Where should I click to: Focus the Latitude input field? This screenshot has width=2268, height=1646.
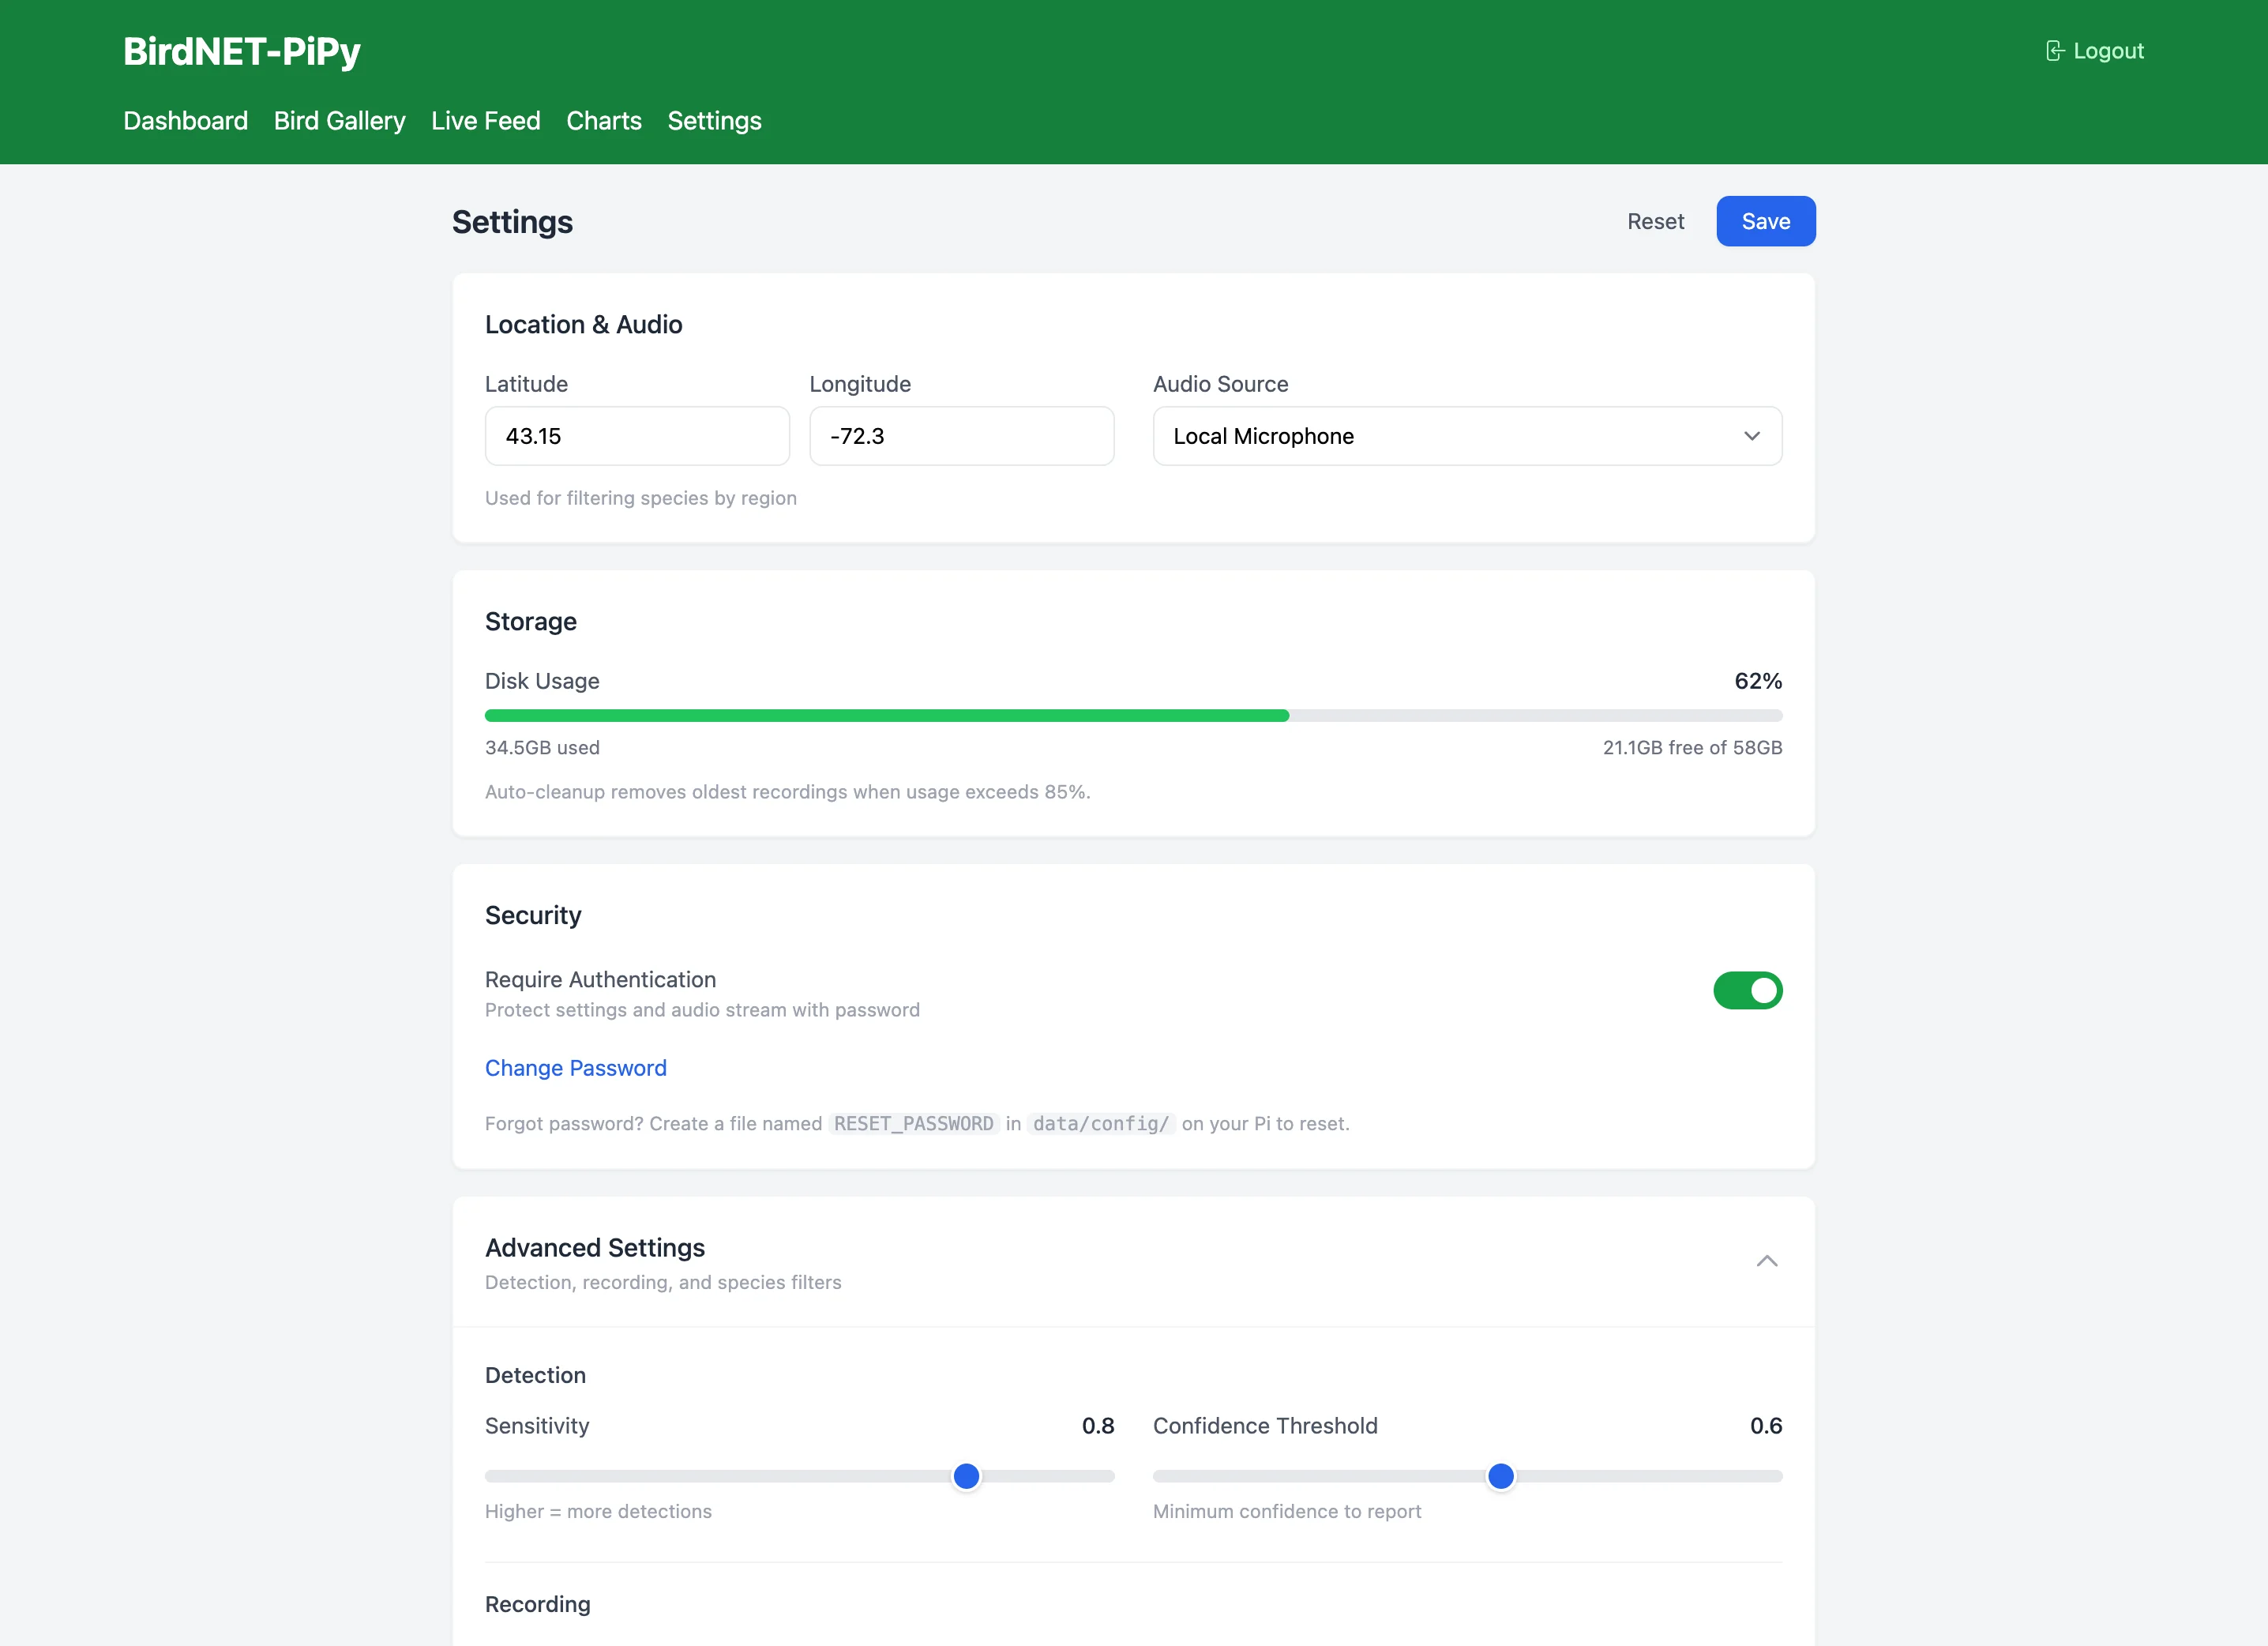[x=636, y=436]
